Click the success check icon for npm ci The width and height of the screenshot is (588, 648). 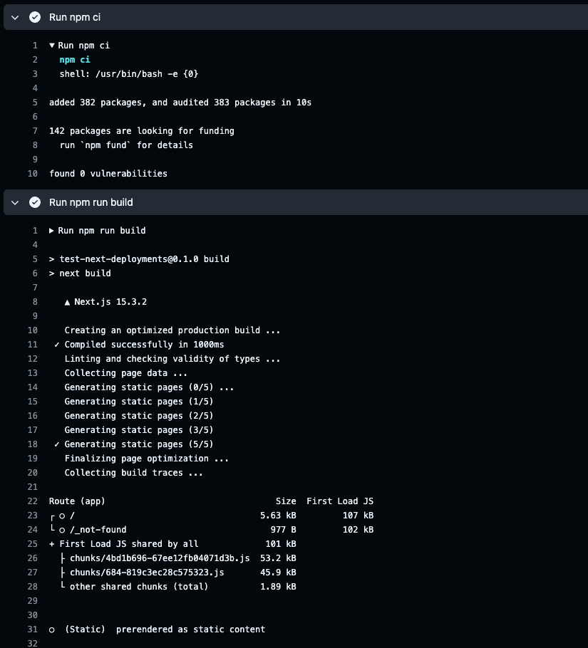click(35, 17)
